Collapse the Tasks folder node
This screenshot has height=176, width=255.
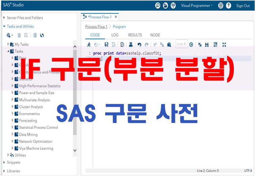8,51
